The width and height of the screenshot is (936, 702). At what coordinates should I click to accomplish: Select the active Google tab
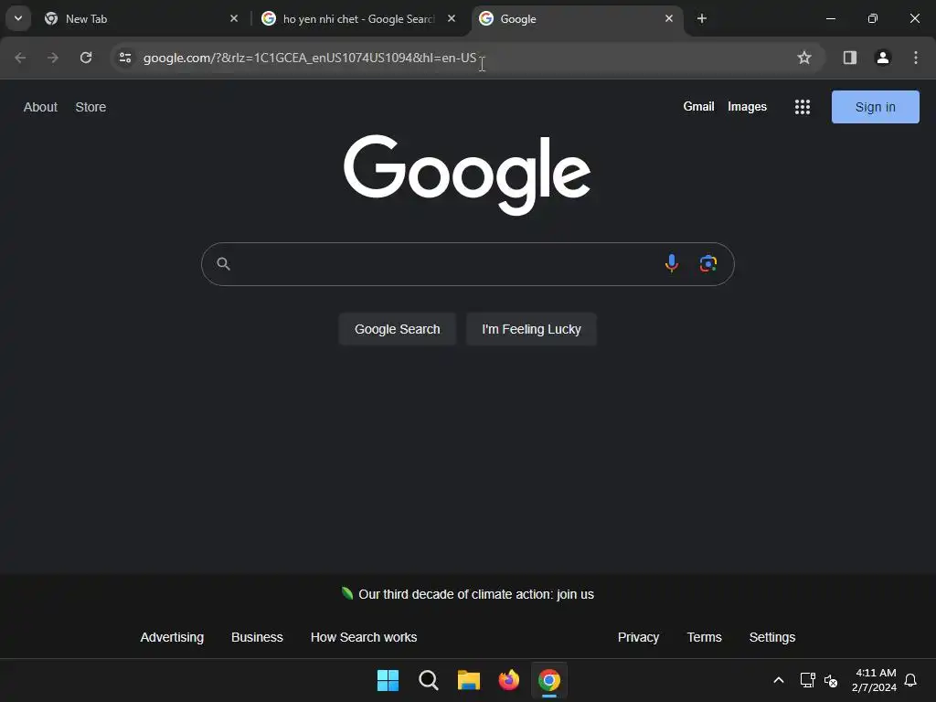point(578,18)
